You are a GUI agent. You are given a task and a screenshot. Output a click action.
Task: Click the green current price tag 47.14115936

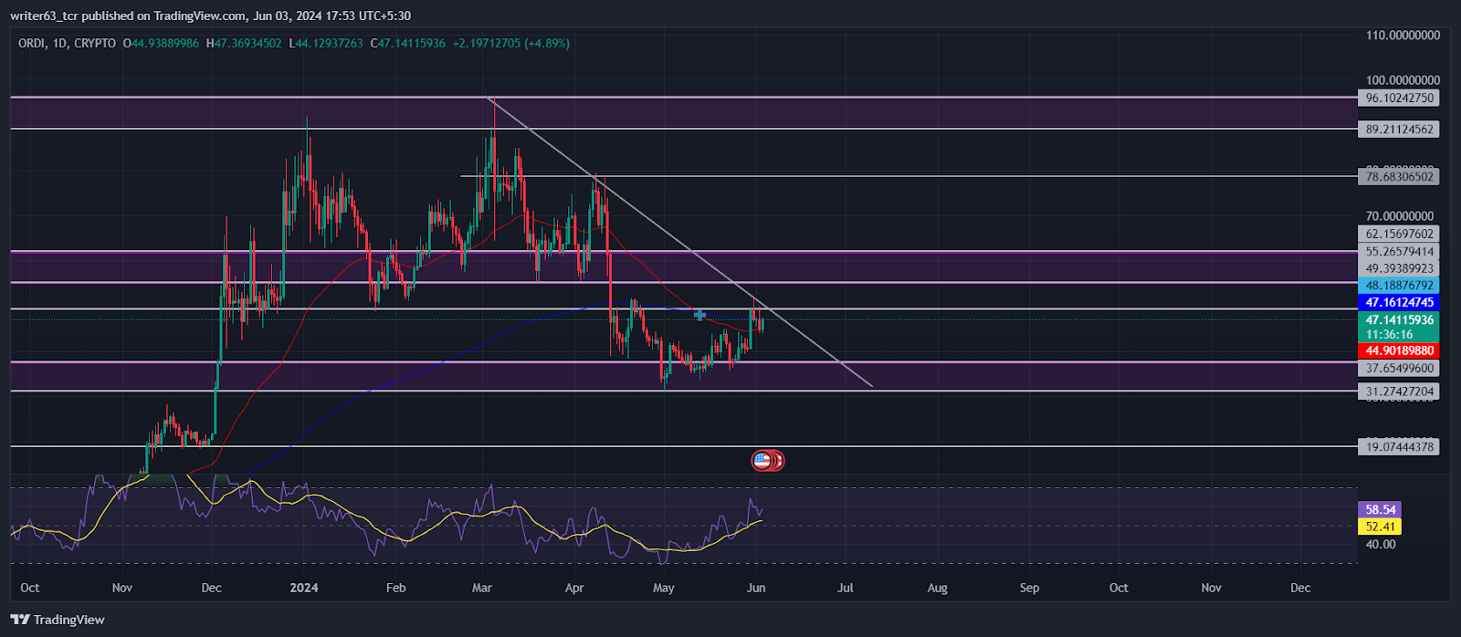[x=1400, y=320]
